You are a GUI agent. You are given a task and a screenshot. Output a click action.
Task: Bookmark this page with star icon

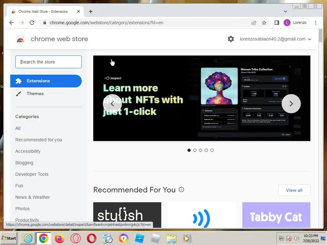point(264,23)
